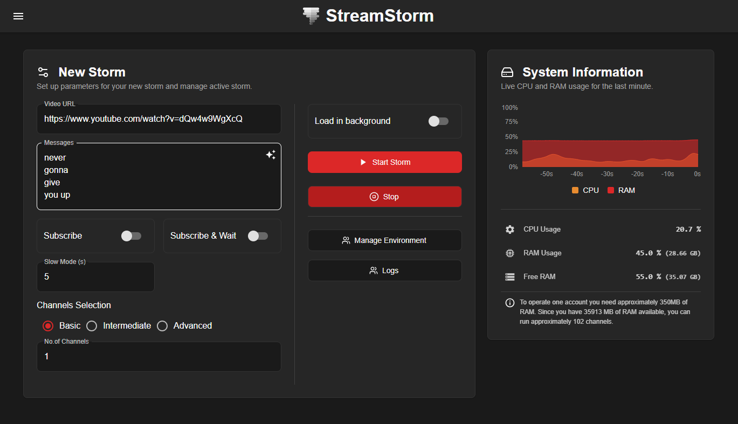Click the StreamStorm tornado logo
The width and height of the screenshot is (738, 424).
coord(311,16)
